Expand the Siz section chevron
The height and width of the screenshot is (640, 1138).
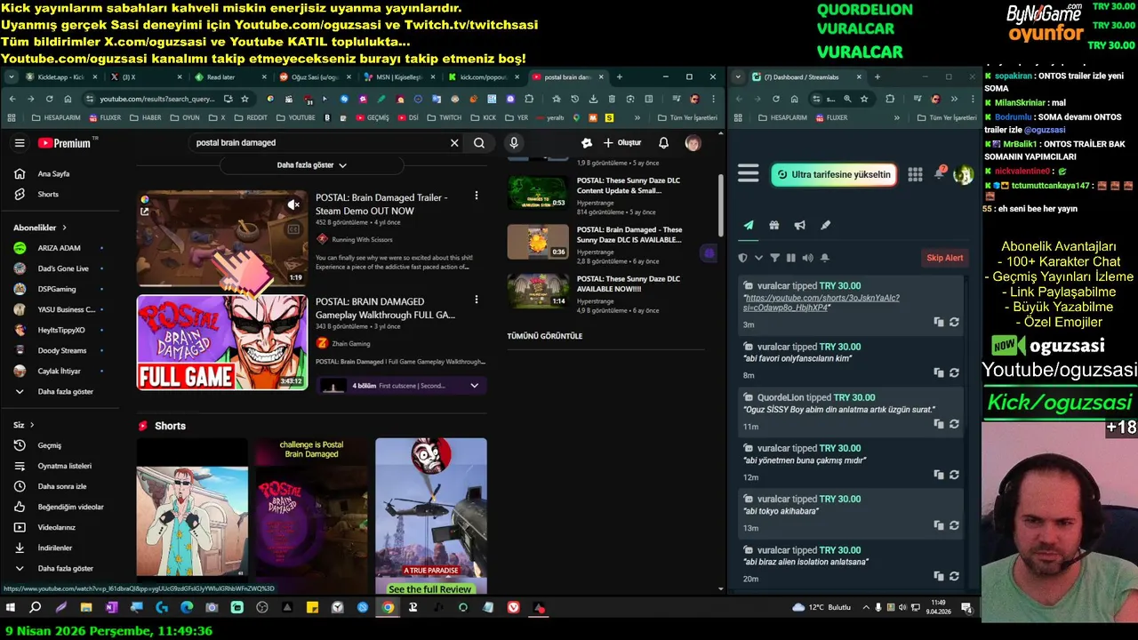click(32, 425)
